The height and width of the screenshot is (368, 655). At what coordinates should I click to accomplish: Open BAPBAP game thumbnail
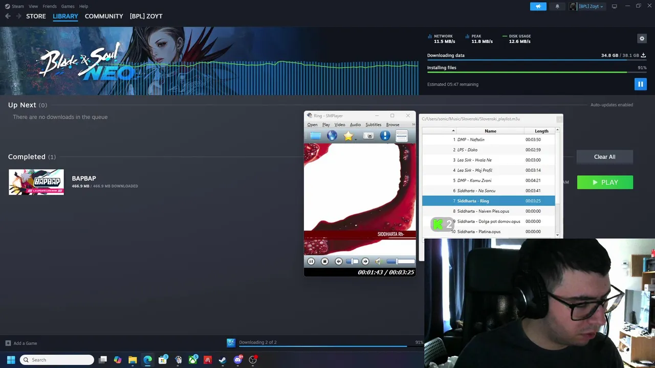pyautogui.click(x=36, y=182)
